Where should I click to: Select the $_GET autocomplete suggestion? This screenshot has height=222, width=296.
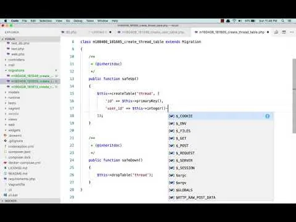[221, 138]
